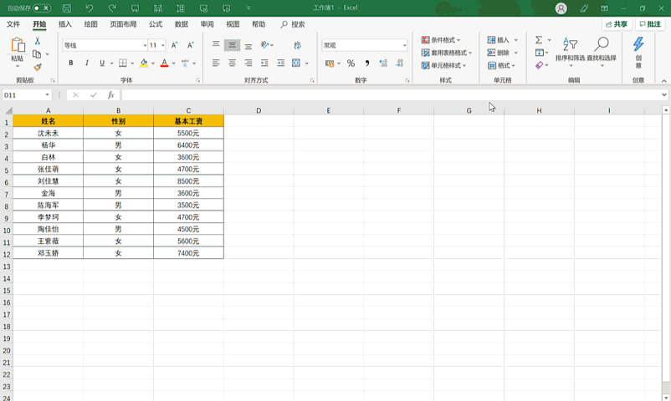Switch to 视图 tab
Screen dimensions: 671x401
point(233,24)
